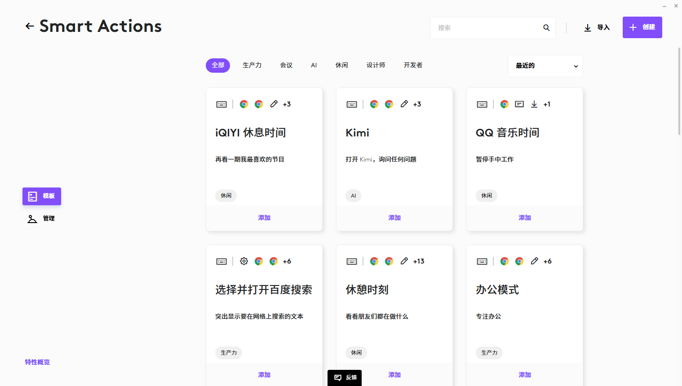Click the download icon on the QQ 音乐时间 card
The height and width of the screenshot is (386, 682).
534,104
